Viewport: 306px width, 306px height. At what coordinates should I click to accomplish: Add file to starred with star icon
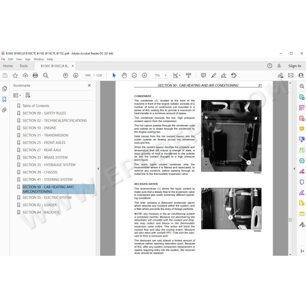point(15,75)
